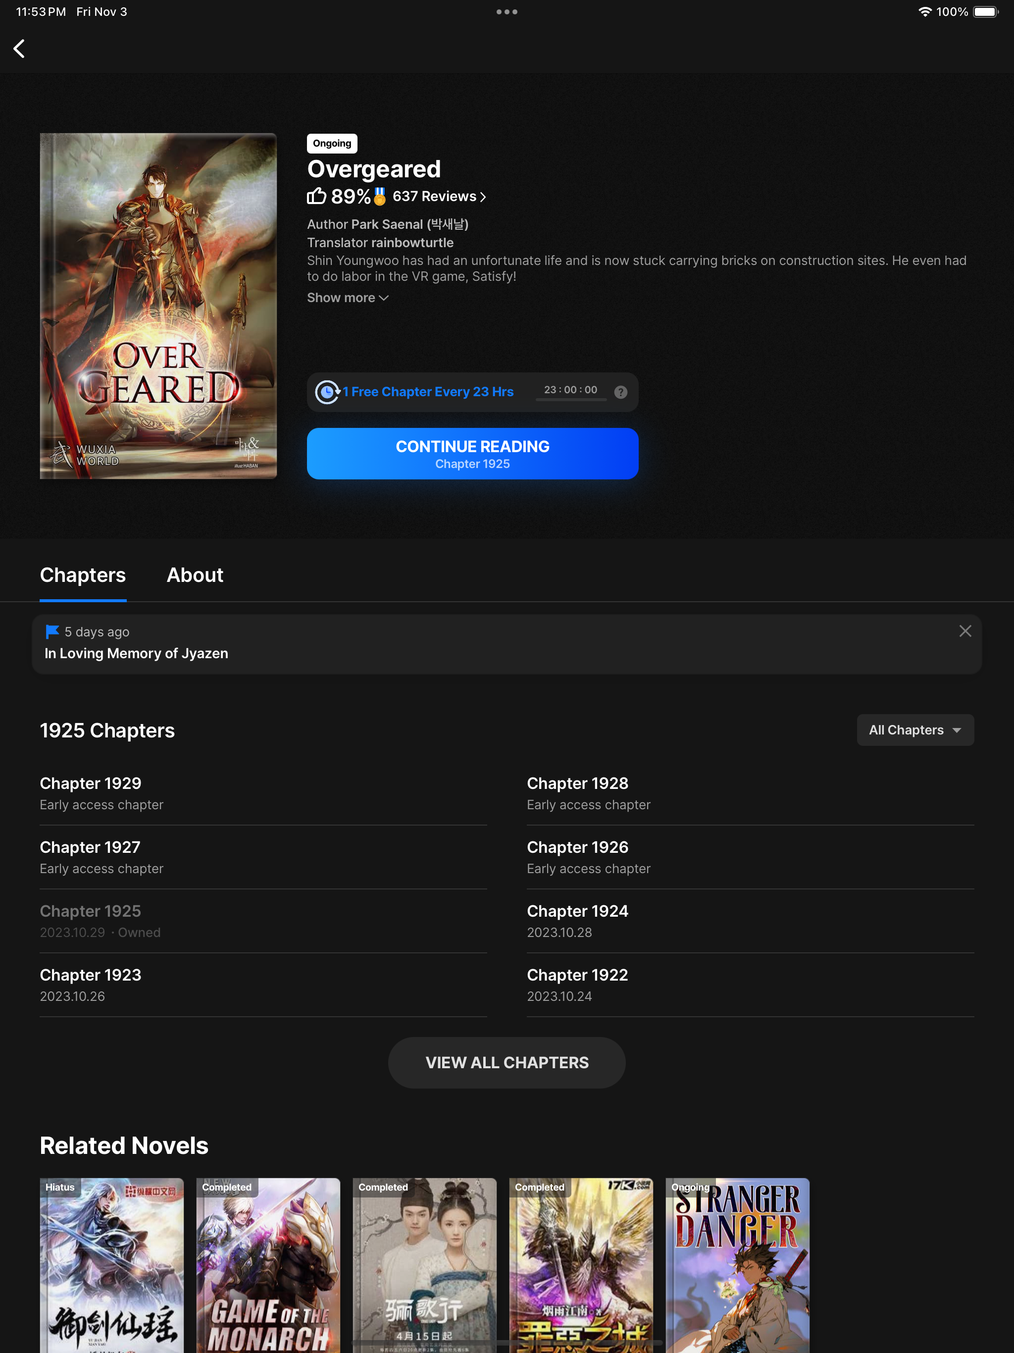
Task: Select the Chapters tab
Action: point(83,575)
